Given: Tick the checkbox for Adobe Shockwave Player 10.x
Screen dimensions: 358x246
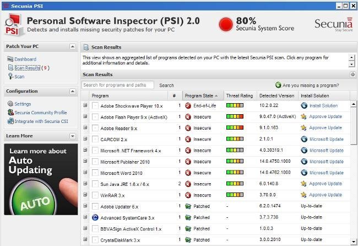Looking at the screenshot, I should point(95,105).
